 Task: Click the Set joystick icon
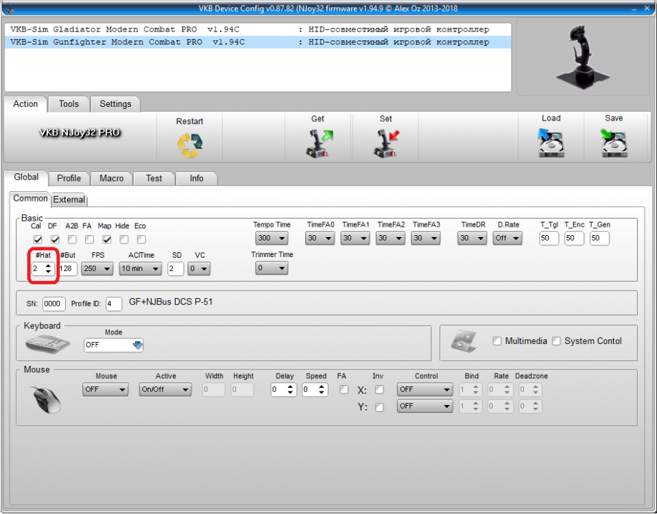pos(386,143)
